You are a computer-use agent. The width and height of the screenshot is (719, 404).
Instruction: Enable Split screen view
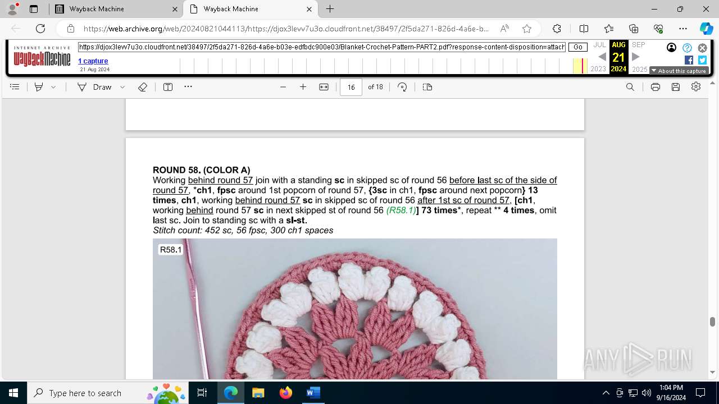584,29
